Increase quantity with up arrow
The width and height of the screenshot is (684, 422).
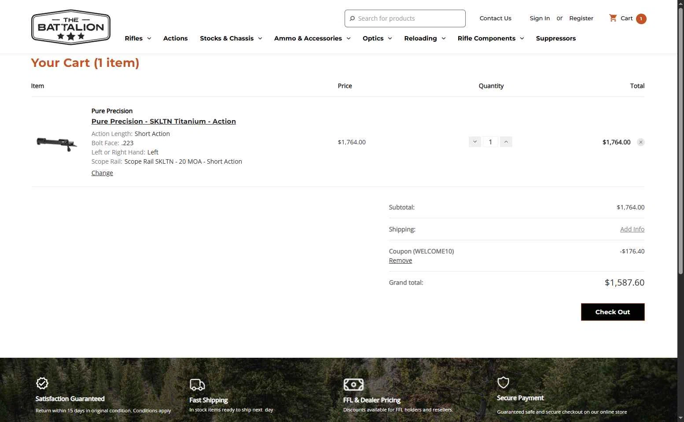pyautogui.click(x=506, y=142)
